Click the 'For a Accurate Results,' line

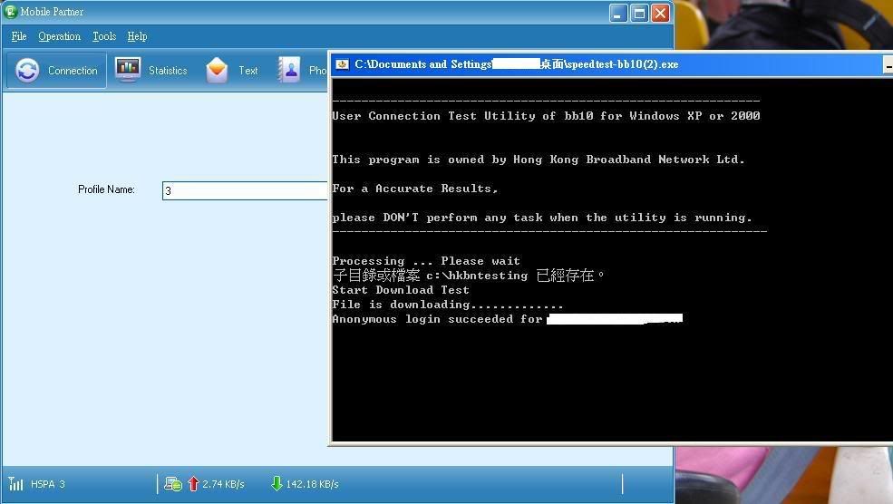click(415, 189)
